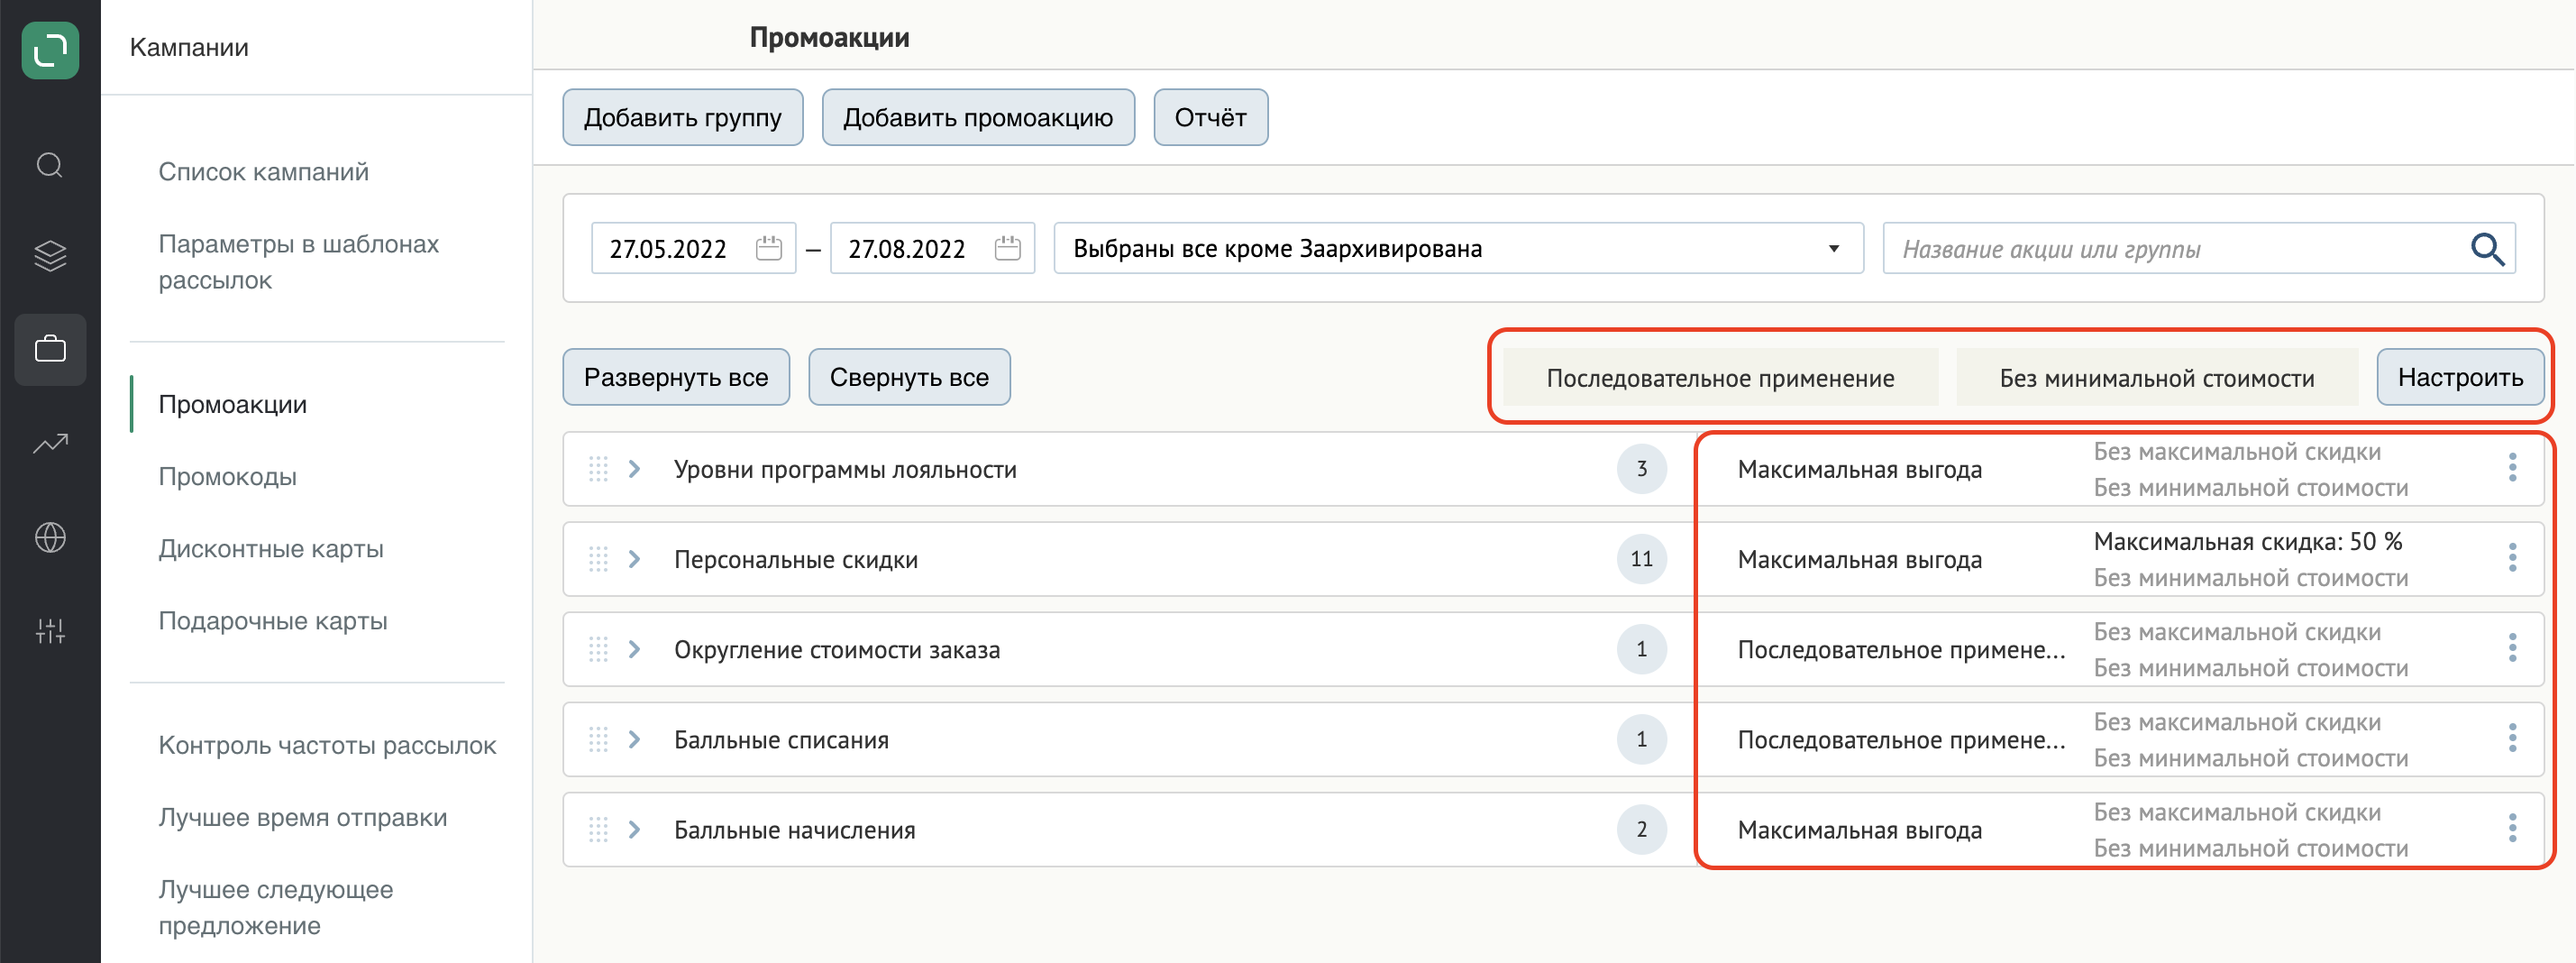Open the Отчёт report button
The height and width of the screenshot is (963, 2576).
click(x=1211, y=117)
